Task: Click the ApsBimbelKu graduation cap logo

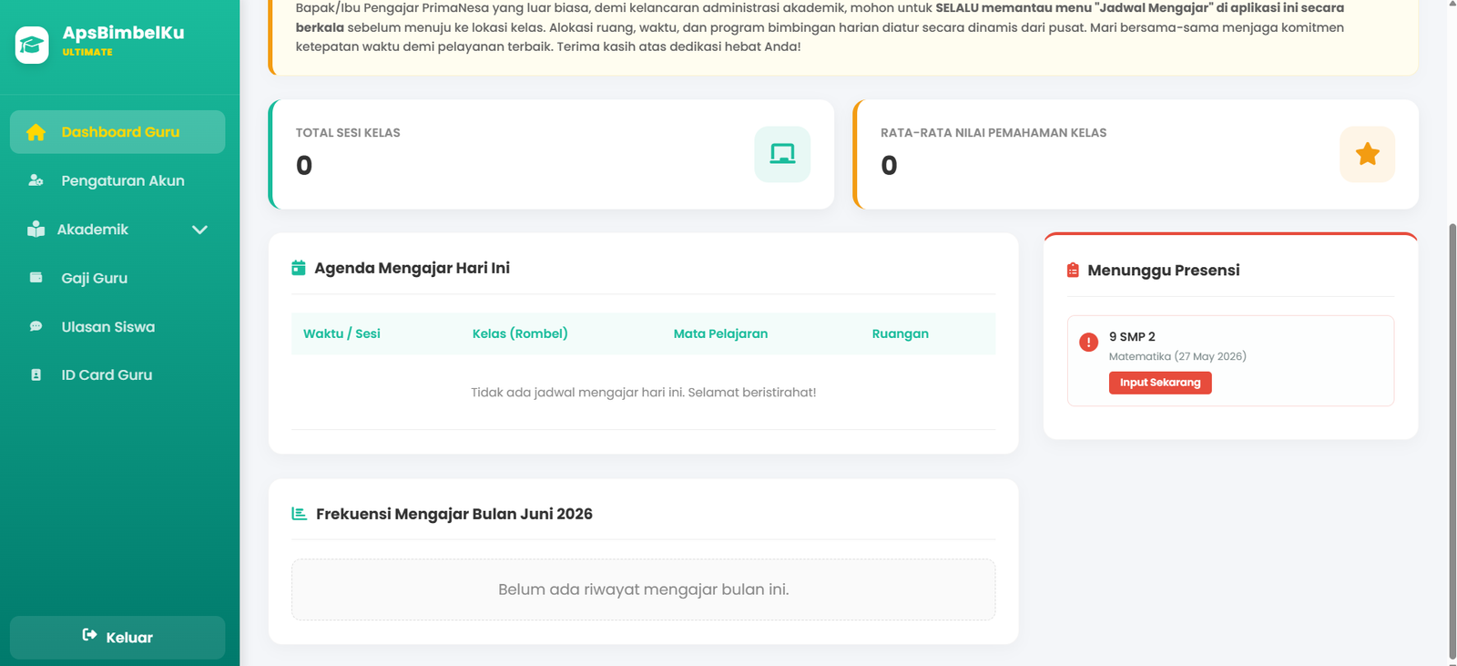Action: pyautogui.click(x=32, y=45)
